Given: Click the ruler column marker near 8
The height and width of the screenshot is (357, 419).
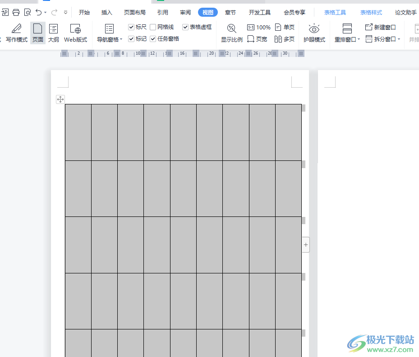Looking at the screenshot, I should tap(117, 54).
